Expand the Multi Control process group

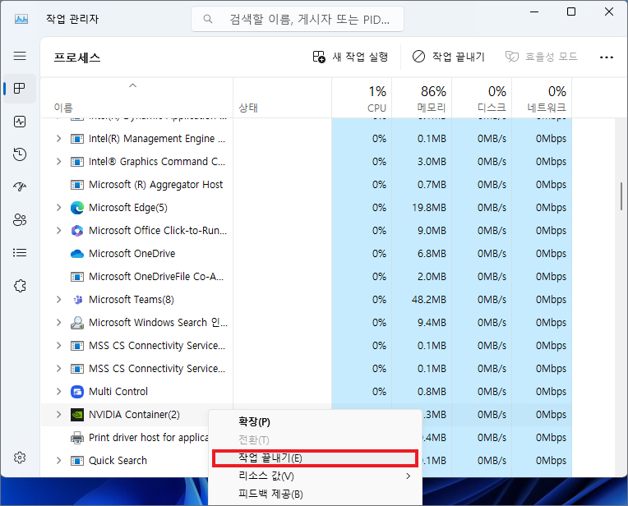click(x=59, y=391)
